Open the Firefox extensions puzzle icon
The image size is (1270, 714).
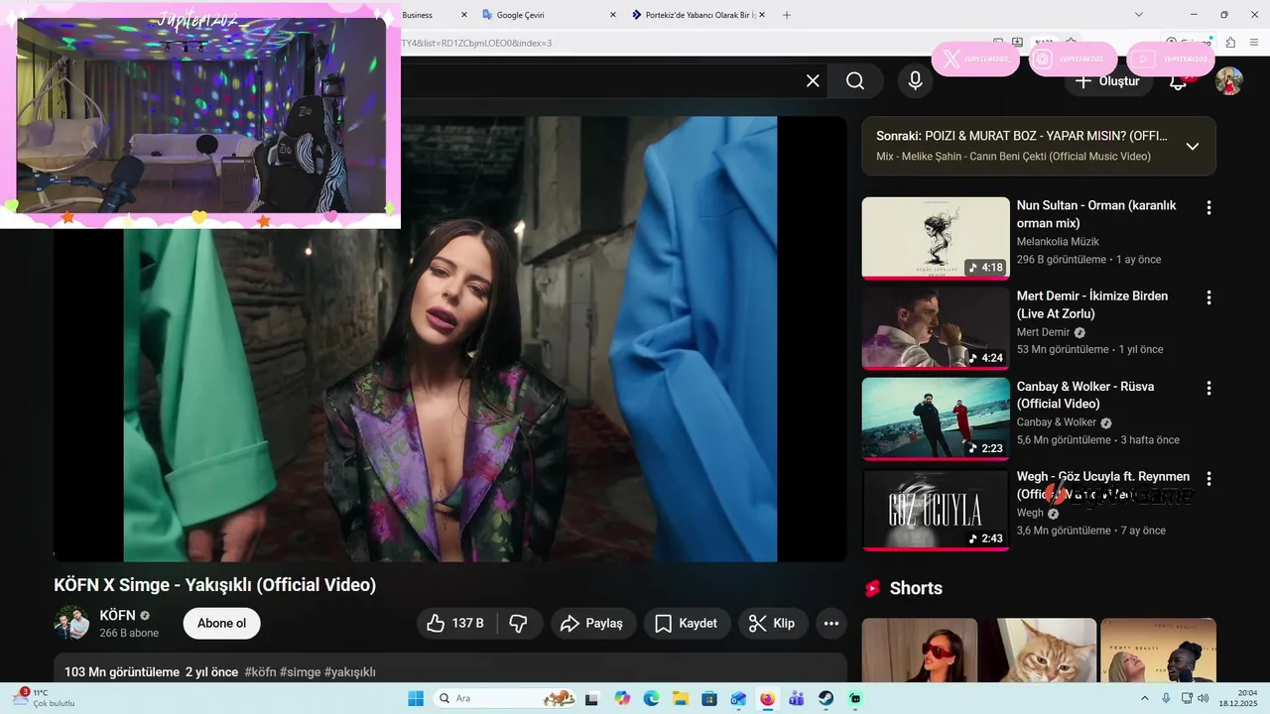pos(1230,43)
